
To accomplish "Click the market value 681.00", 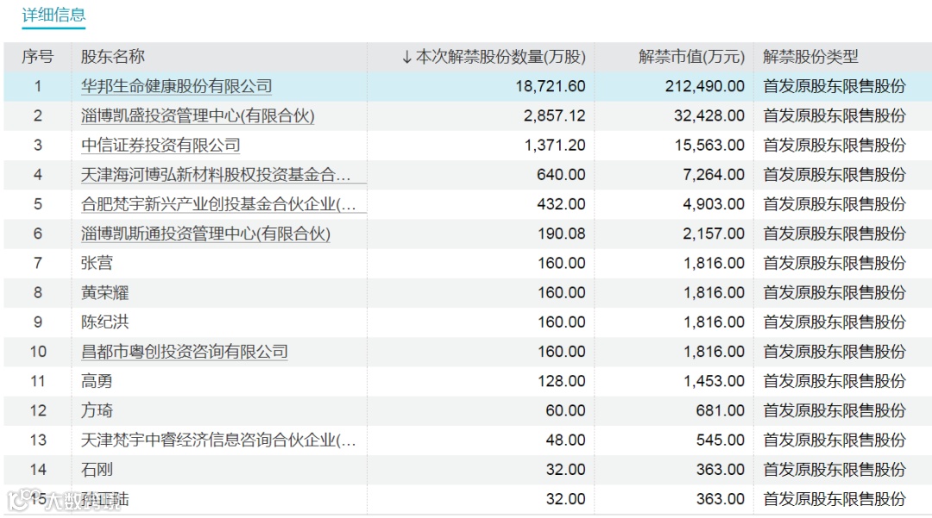I will click(721, 410).
